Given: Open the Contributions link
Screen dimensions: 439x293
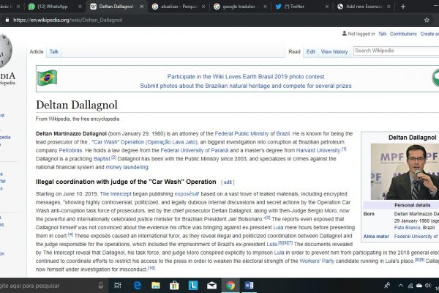Looking at the screenshot, I should click(x=403, y=34).
